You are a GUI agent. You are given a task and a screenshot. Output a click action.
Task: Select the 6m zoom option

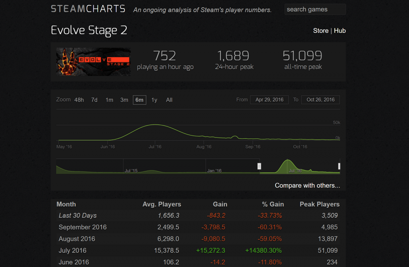139,100
